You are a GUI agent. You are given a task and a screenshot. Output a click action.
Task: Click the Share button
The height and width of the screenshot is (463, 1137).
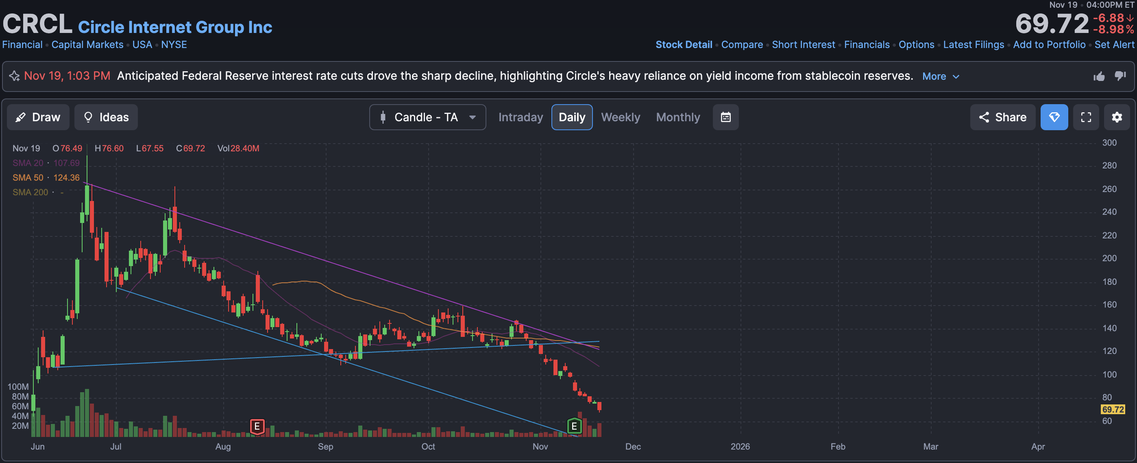(1002, 117)
